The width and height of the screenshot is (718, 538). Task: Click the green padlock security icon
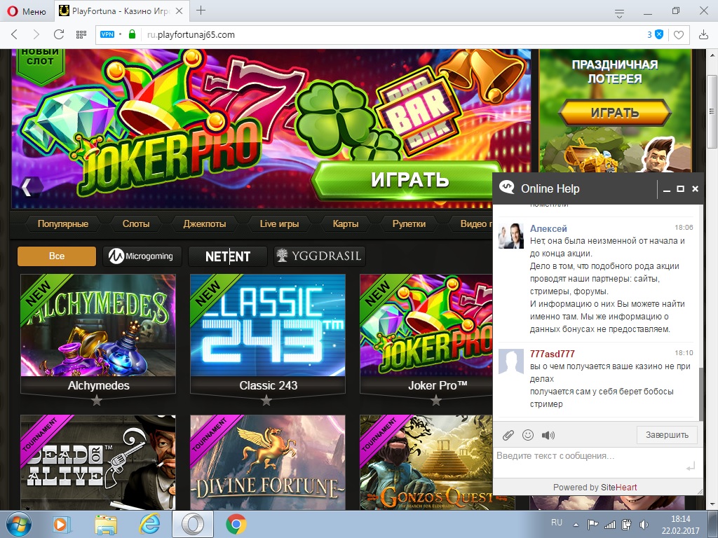132,34
